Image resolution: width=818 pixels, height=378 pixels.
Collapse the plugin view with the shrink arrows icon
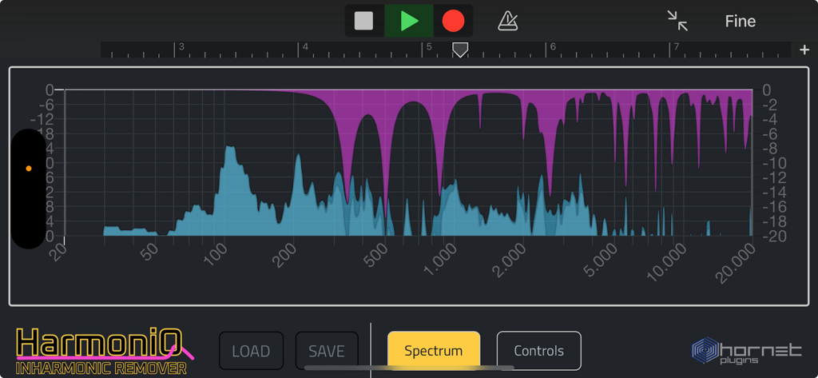pos(677,21)
